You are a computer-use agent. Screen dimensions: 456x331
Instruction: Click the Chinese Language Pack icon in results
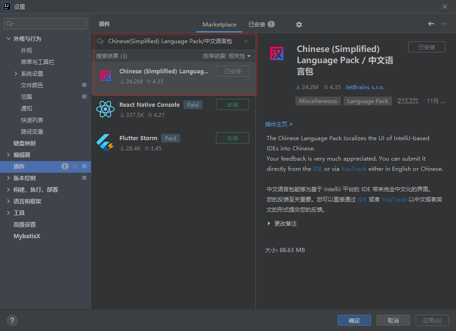pyautogui.click(x=105, y=76)
